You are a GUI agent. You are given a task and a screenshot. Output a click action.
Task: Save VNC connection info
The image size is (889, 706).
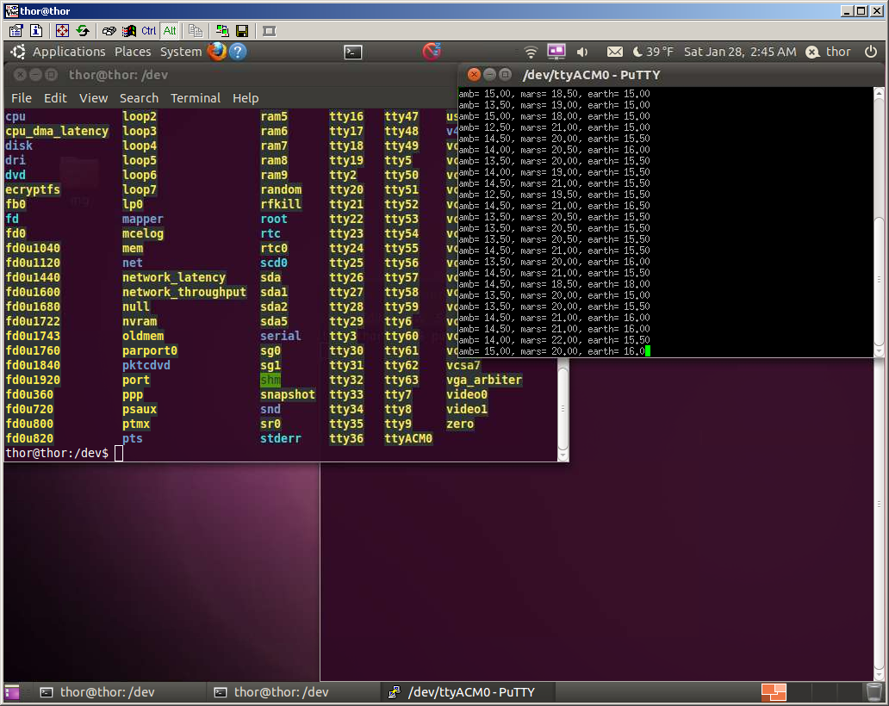242,31
